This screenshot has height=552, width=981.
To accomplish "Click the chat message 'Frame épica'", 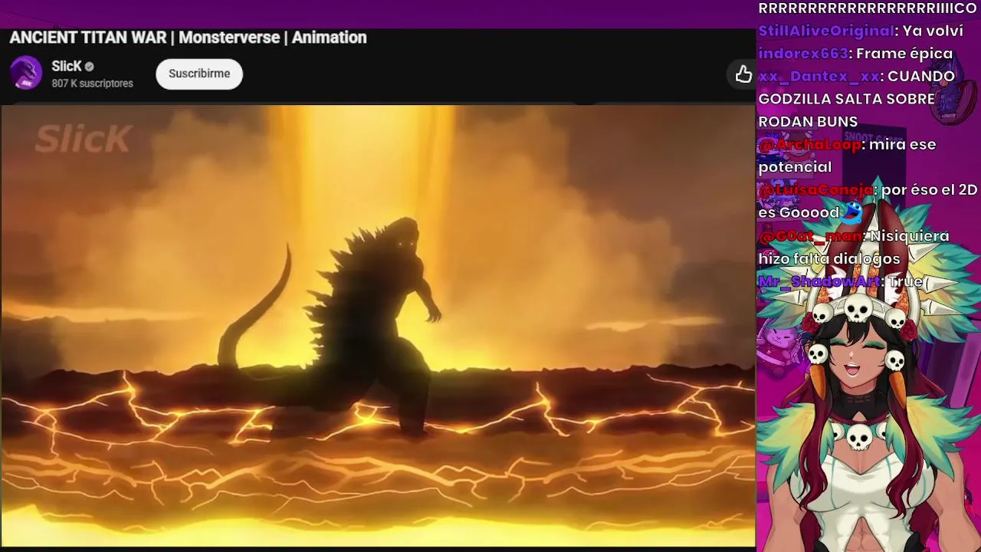I will pyautogui.click(x=904, y=54).
